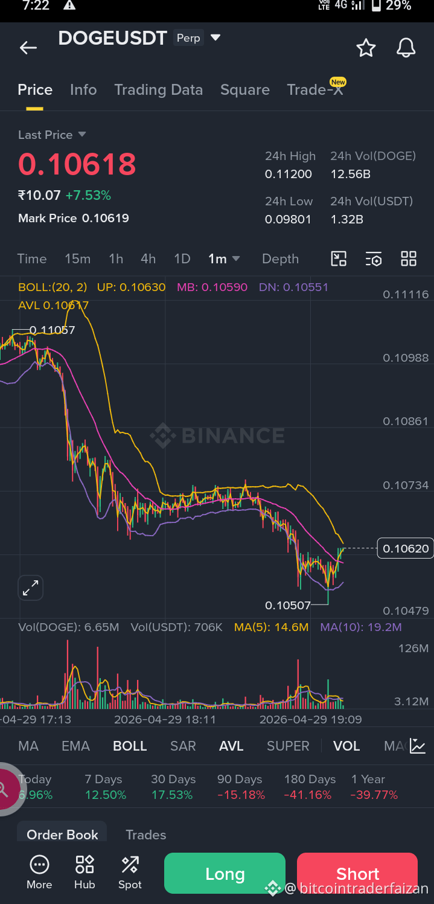The height and width of the screenshot is (904, 434).
Task: Toggle the SAR indicator
Action: (x=183, y=746)
